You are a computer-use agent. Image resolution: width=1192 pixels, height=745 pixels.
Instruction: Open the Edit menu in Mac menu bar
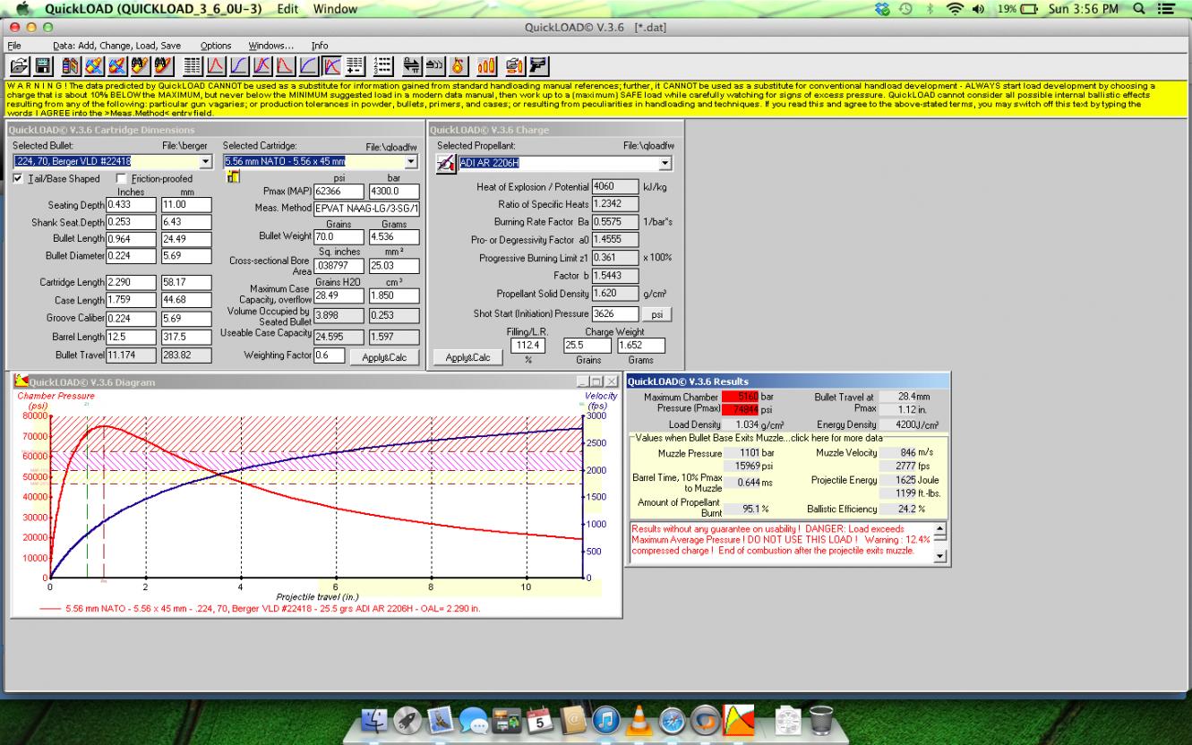[288, 9]
